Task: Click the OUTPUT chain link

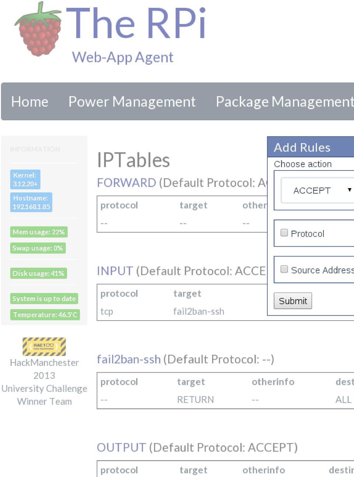Action: (x=121, y=447)
